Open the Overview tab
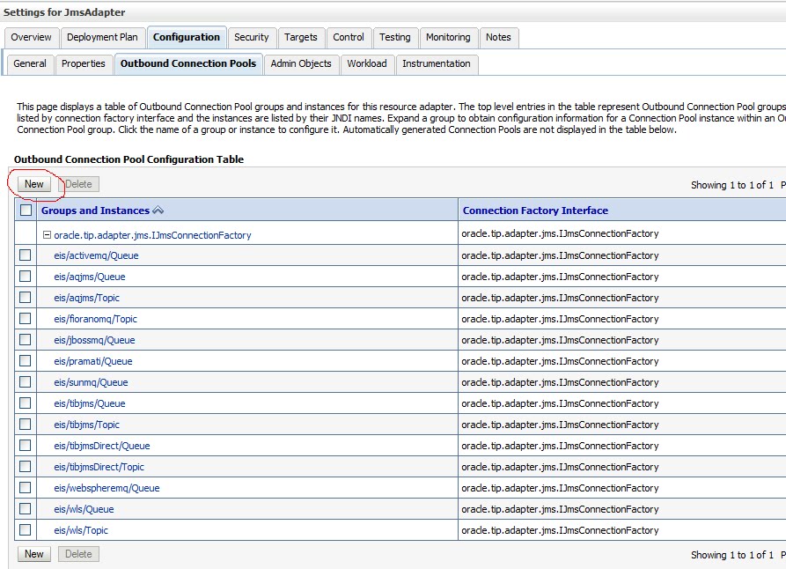Viewport: 786px width, 569px height. [31, 37]
